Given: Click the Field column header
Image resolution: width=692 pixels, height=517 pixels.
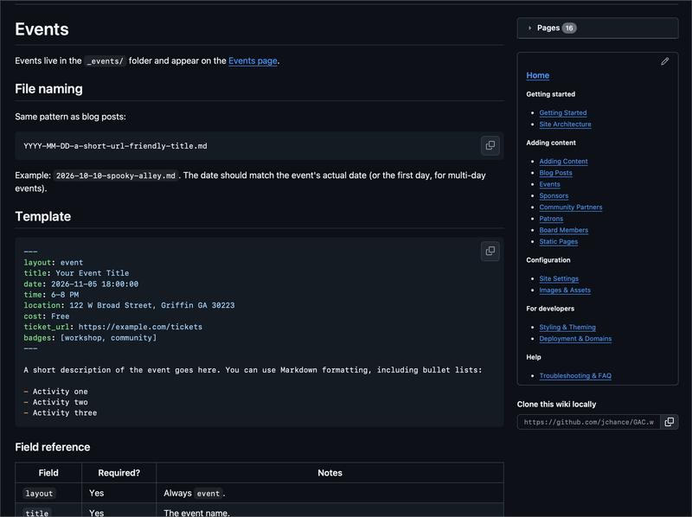Looking at the screenshot, I should click(48, 473).
